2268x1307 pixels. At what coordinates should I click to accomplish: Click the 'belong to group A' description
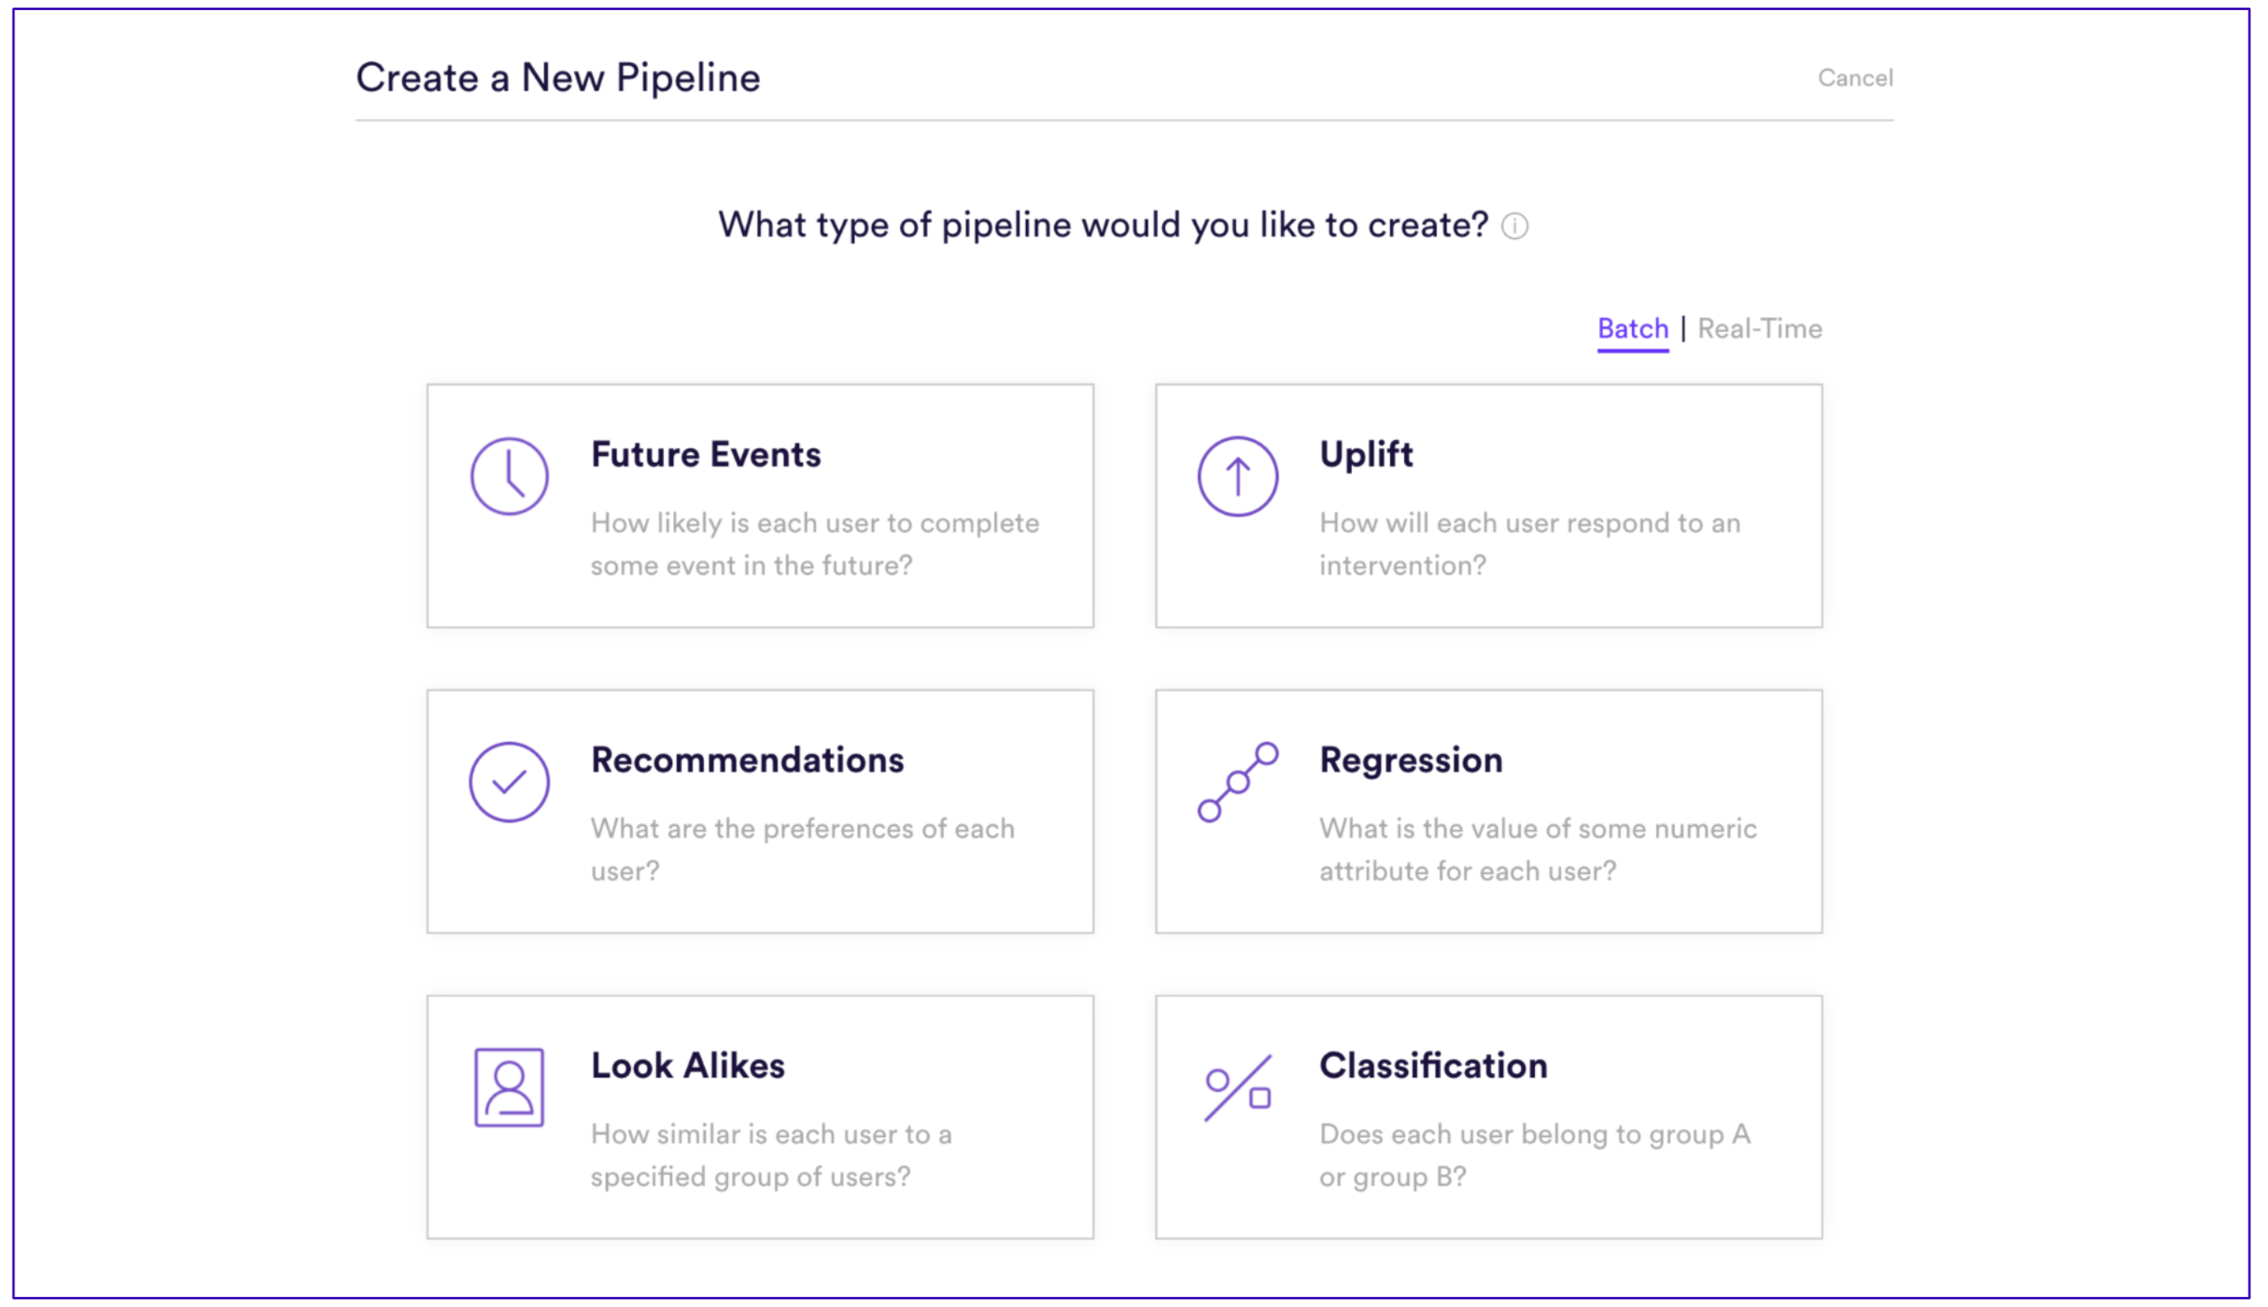pos(1535,1155)
